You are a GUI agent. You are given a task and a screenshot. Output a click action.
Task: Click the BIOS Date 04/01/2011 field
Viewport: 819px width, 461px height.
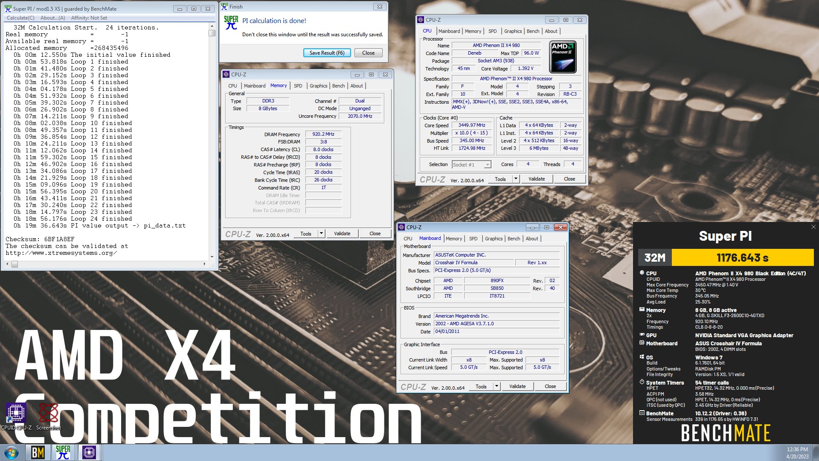pos(497,331)
